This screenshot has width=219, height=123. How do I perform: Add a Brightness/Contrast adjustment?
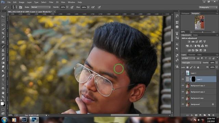pos(189,42)
